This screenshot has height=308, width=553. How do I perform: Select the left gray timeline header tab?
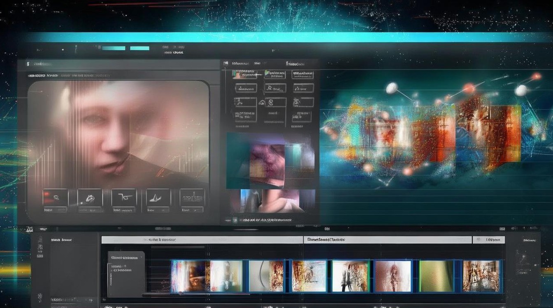coord(202,240)
